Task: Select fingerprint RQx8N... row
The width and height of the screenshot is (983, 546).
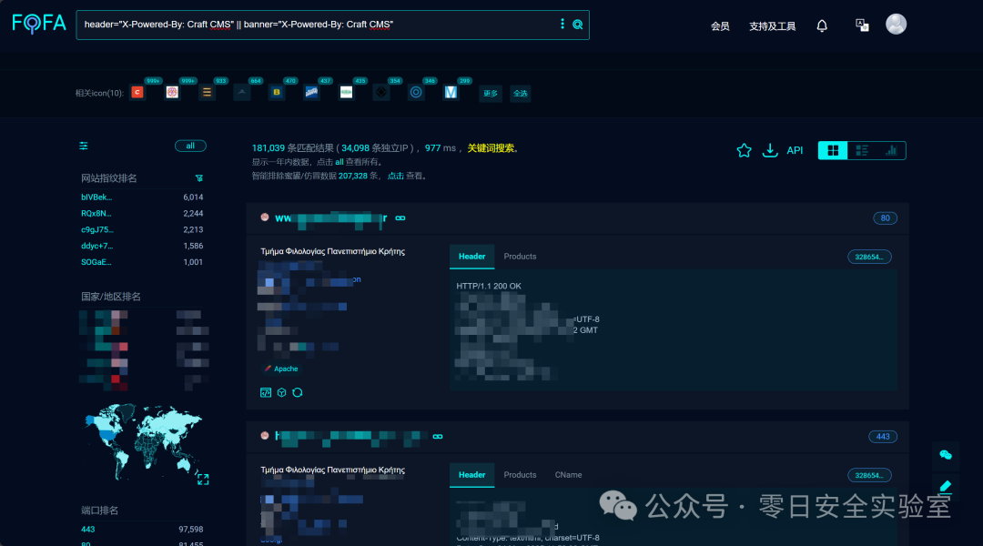Action: pyautogui.click(x=142, y=214)
